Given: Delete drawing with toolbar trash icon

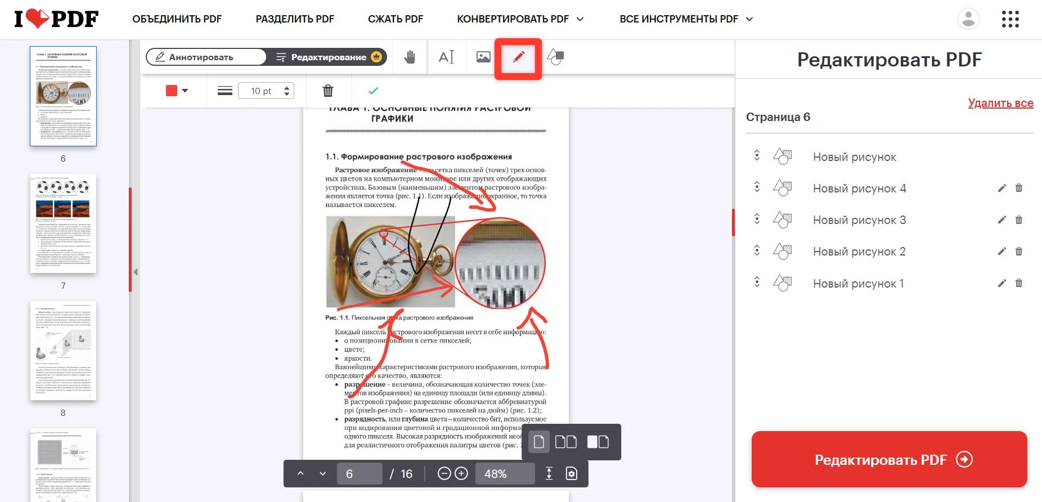Looking at the screenshot, I should coord(328,91).
